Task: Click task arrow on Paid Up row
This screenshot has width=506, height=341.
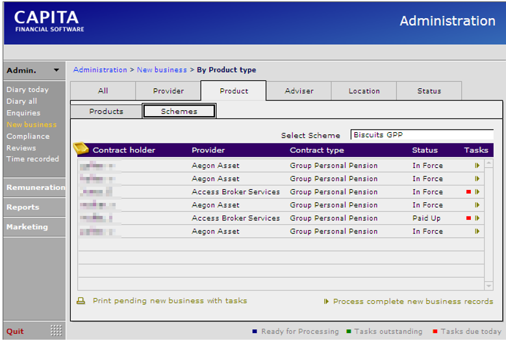Action: 477,218
